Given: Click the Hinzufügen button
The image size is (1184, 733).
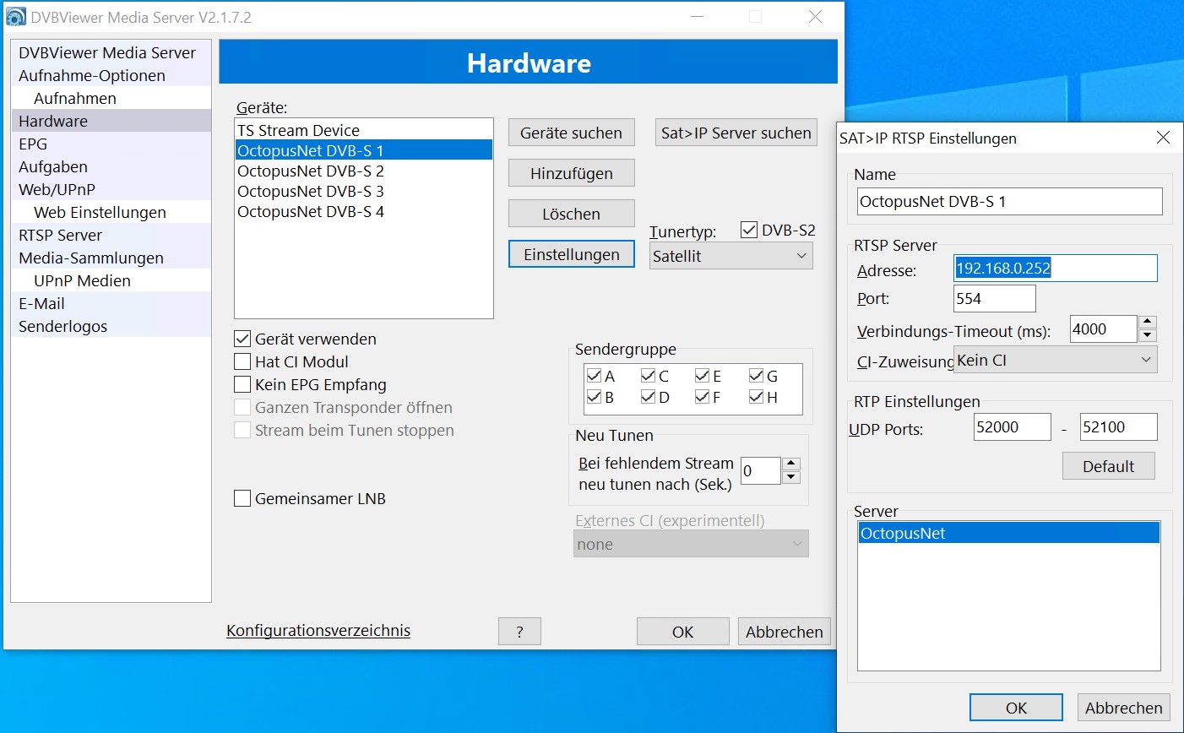Looking at the screenshot, I should tap(571, 173).
